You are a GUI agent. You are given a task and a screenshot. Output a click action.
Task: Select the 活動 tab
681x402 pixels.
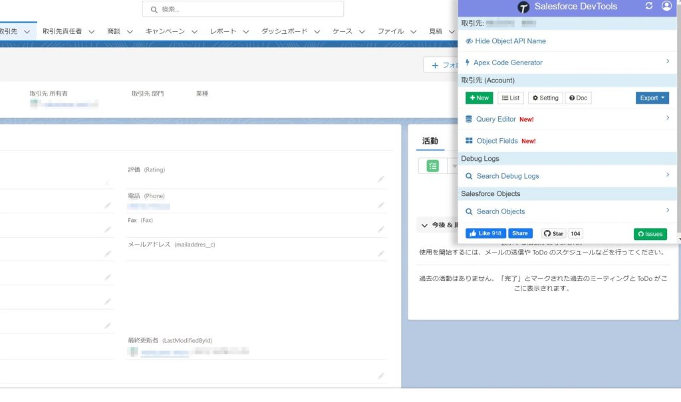pos(430,141)
